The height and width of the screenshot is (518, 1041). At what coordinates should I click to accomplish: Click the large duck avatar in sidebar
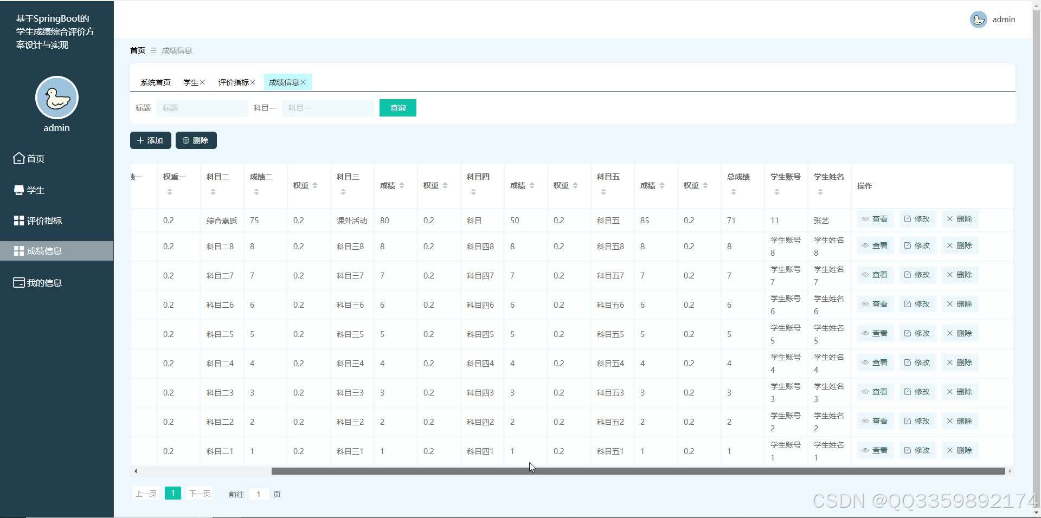(x=57, y=98)
